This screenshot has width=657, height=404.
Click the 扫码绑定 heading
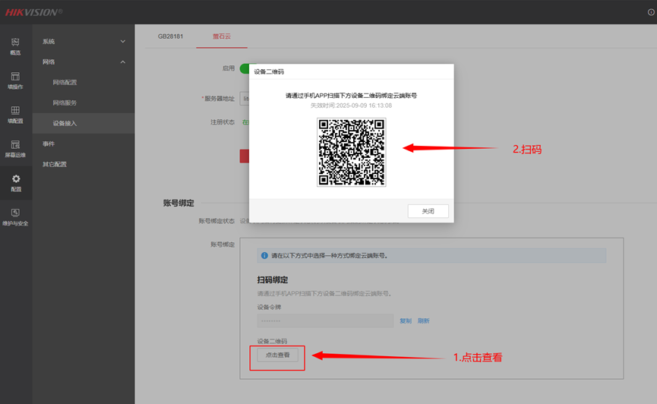pos(273,280)
